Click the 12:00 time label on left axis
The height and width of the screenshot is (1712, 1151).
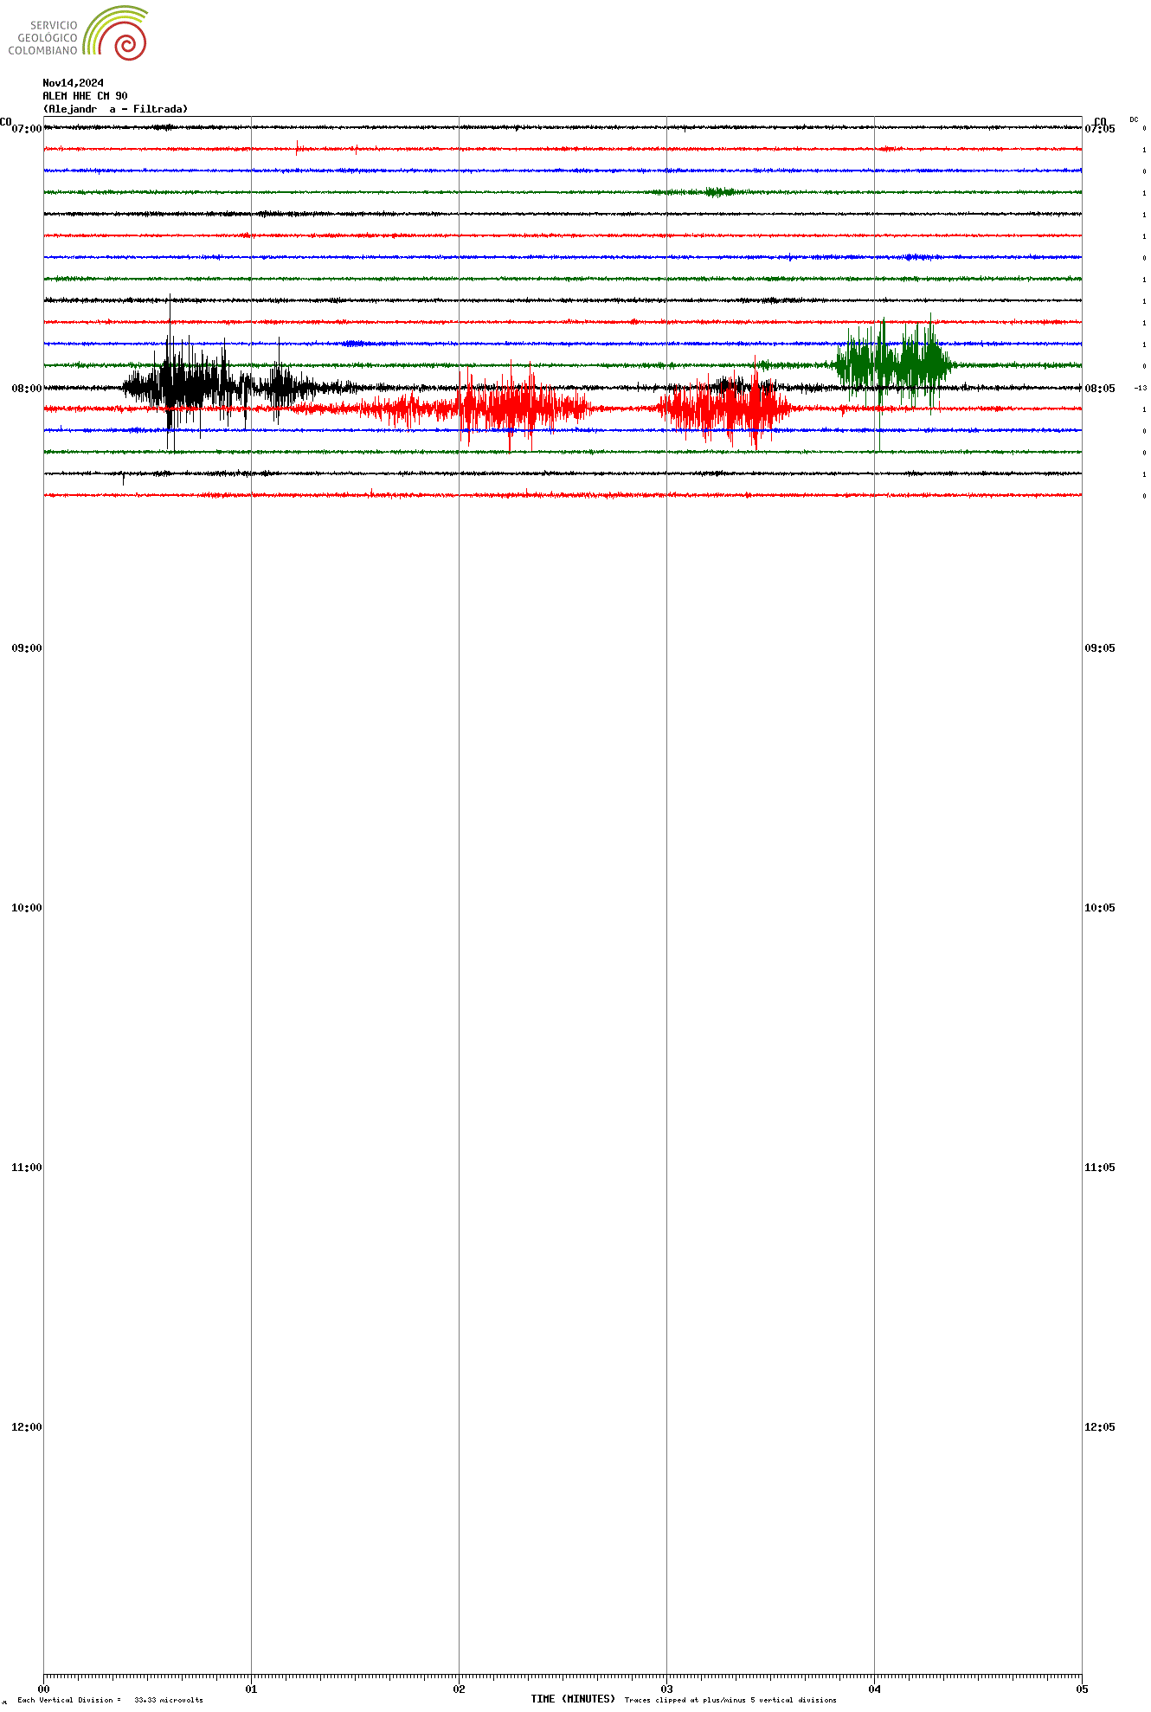point(27,1427)
